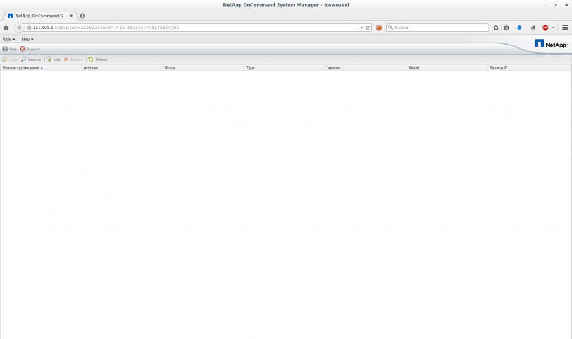Open the Support lifebuoy icon
This screenshot has width=572, height=339.
pyautogui.click(x=23, y=49)
